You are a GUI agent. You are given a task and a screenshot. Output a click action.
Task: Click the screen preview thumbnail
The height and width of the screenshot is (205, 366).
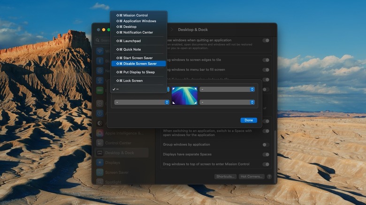(184, 95)
